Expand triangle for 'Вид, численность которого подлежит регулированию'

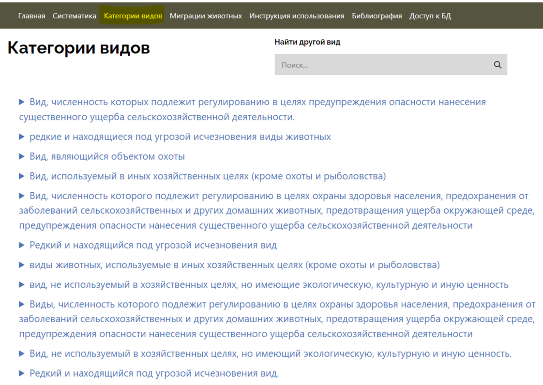pos(21,196)
